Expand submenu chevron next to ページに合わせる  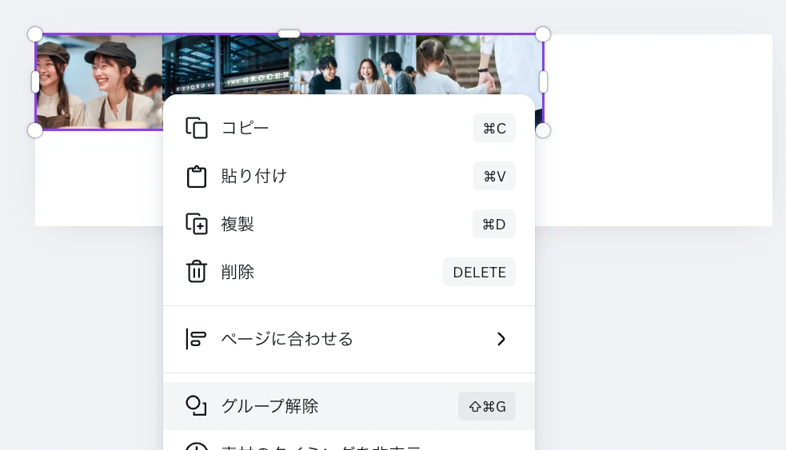(x=501, y=339)
